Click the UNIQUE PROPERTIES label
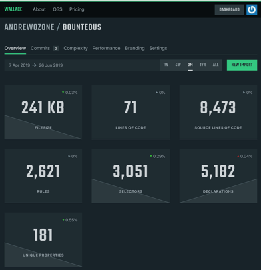The height and width of the screenshot is (270, 261). [43, 255]
